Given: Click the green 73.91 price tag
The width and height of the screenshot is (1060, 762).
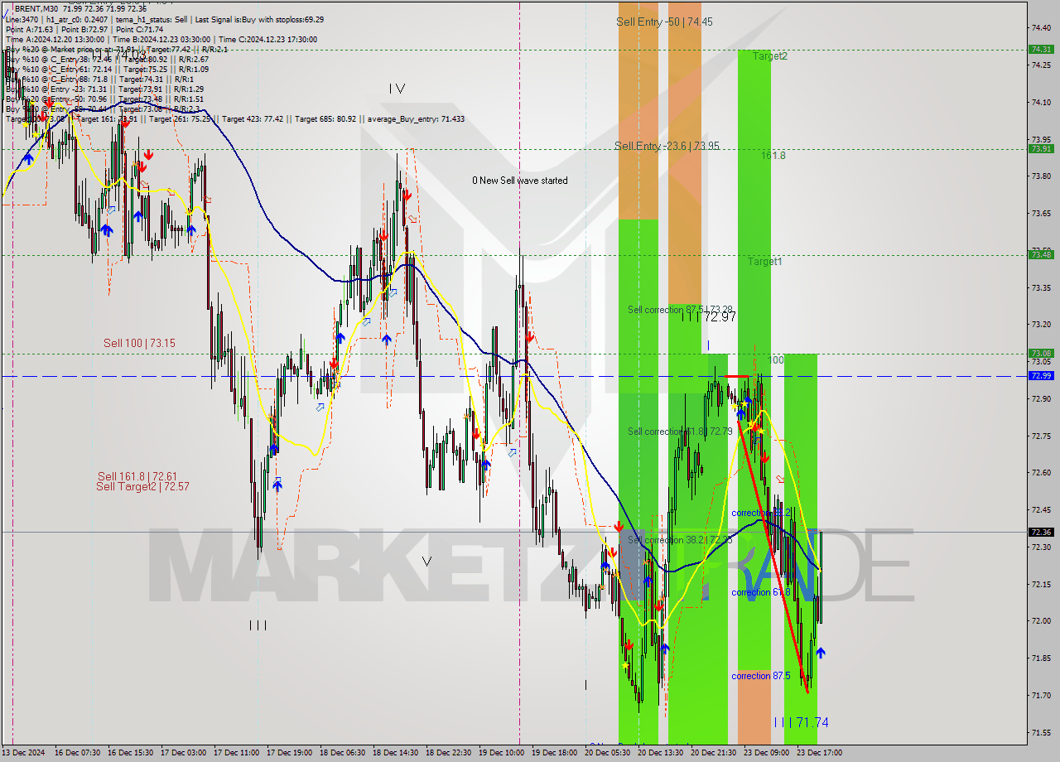Looking at the screenshot, I should click(x=1041, y=149).
